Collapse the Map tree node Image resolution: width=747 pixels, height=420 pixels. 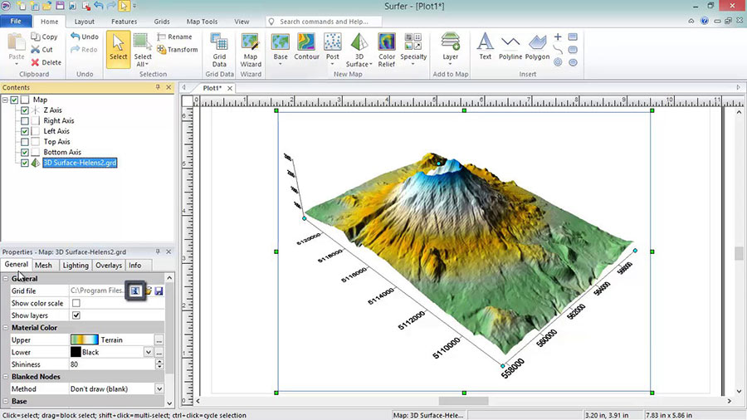click(5, 100)
